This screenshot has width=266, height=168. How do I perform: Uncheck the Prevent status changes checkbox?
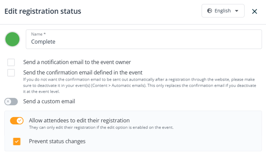[17, 141]
